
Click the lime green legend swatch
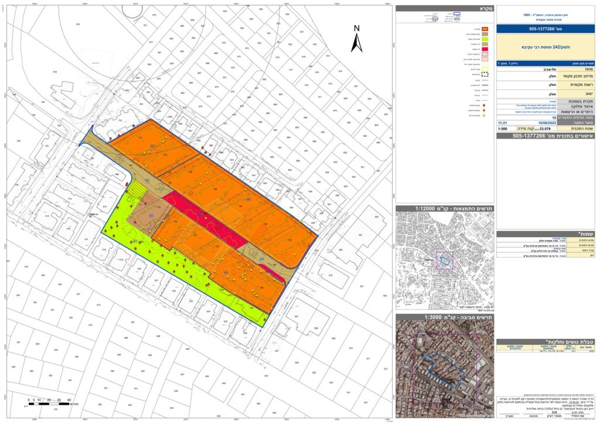click(x=485, y=39)
